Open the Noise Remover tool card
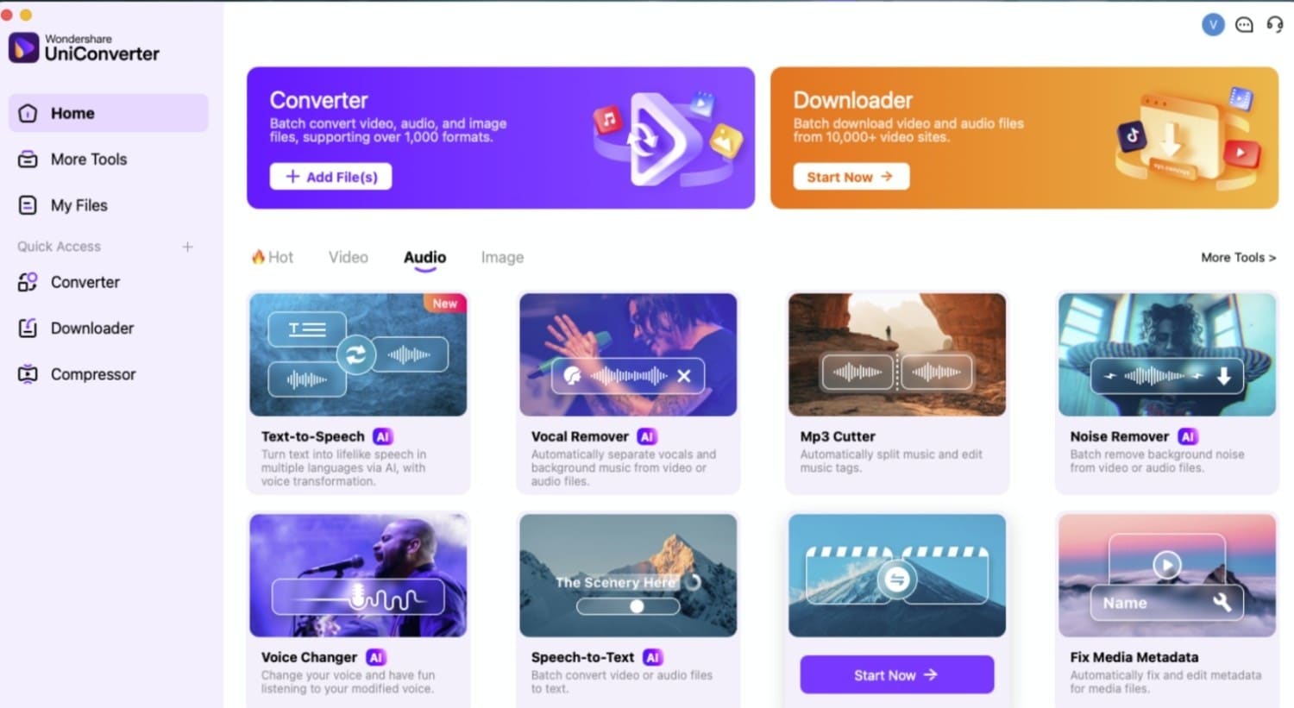The image size is (1294, 708). pos(1166,392)
